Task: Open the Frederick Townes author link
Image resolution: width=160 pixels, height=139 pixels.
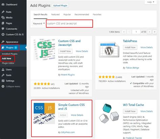Action: (134, 138)
